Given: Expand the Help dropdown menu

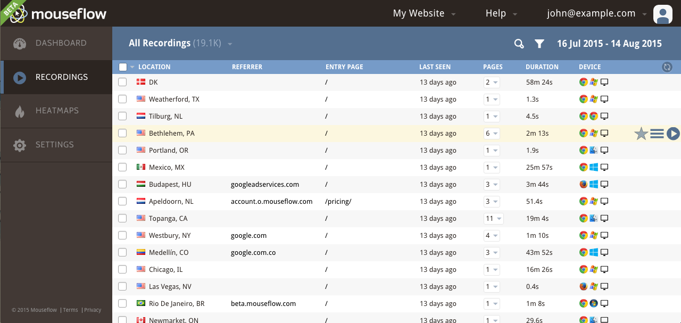Looking at the screenshot, I should [x=502, y=14].
